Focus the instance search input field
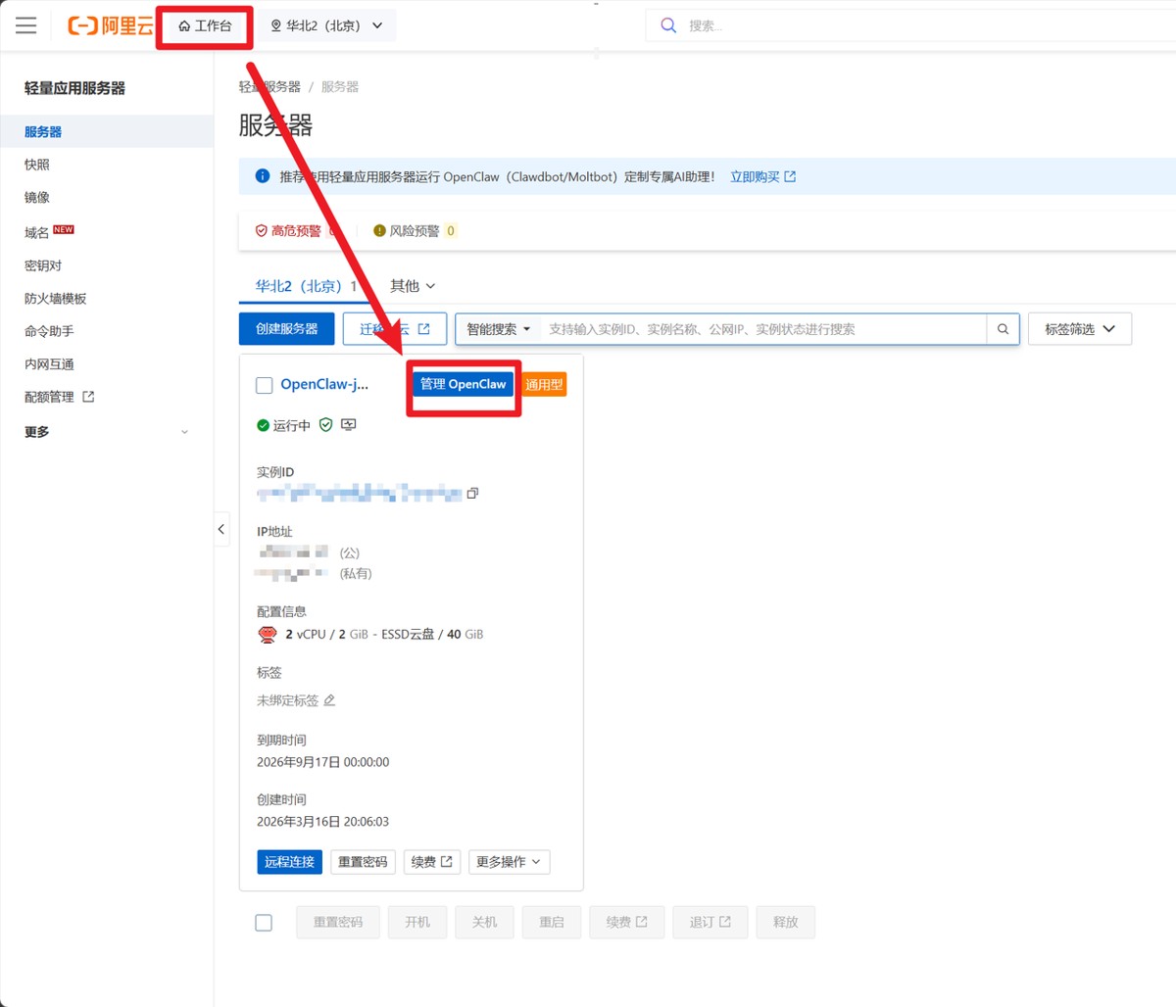 763,329
